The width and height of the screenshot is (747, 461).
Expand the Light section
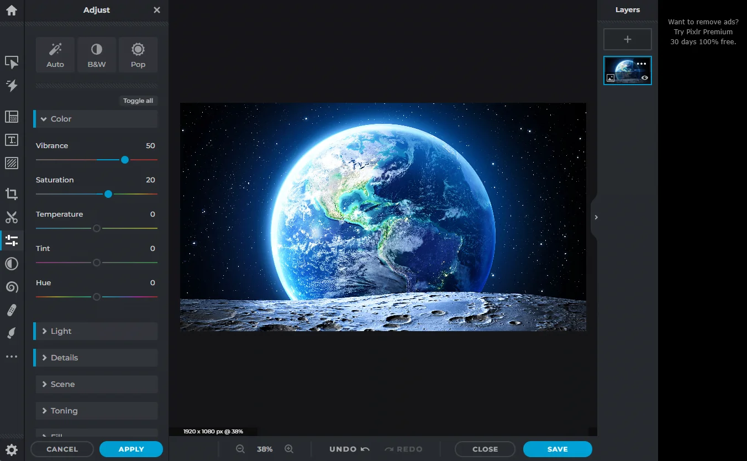click(96, 331)
